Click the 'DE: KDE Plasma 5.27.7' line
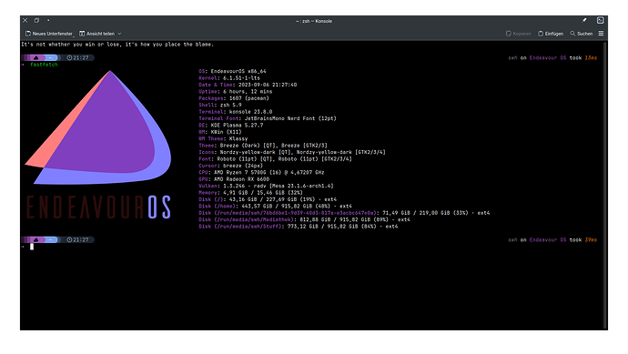Screen dimensions: 628x354 (x=230, y=126)
